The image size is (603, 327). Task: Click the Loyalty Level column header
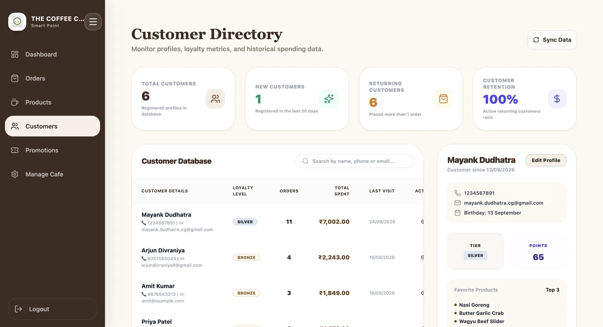pyautogui.click(x=243, y=191)
